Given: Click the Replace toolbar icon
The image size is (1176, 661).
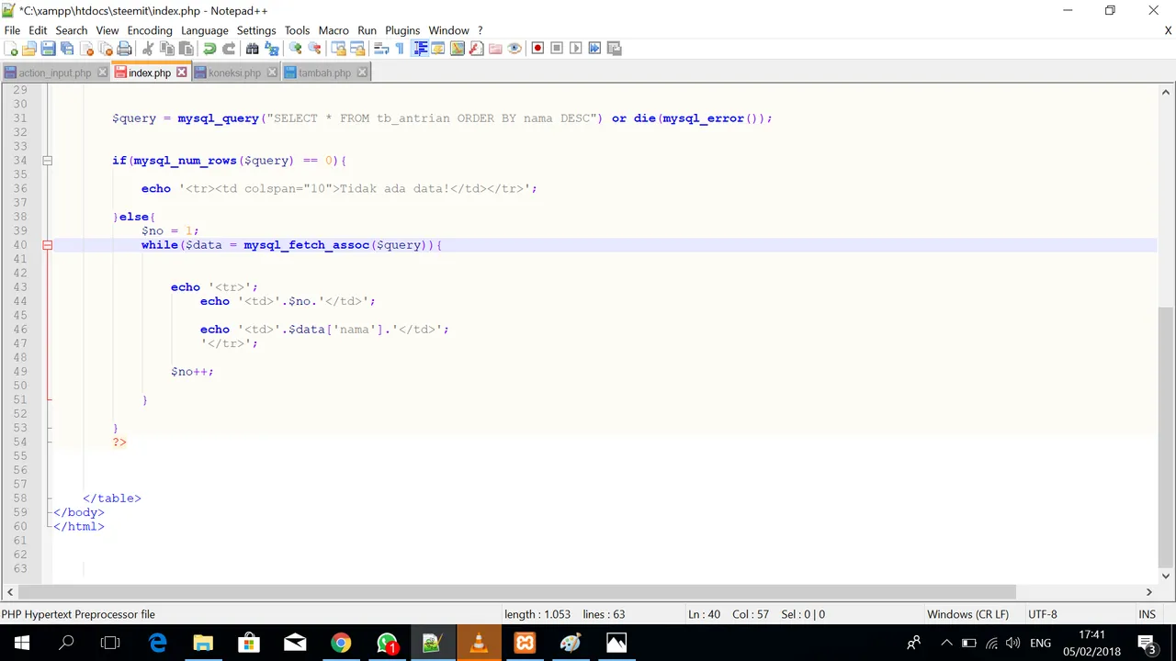Looking at the screenshot, I should 271,48.
